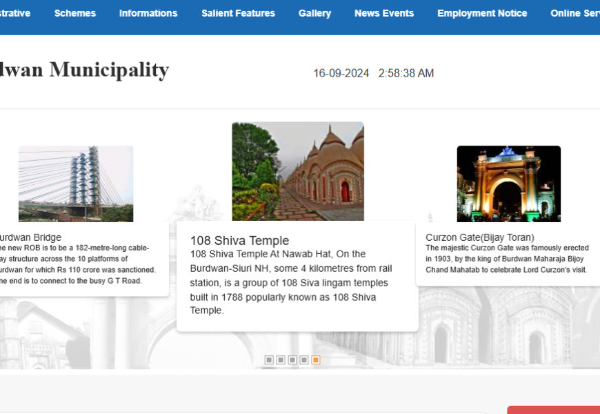600x414 pixels.
Task: Click the partially visible Administrative menu
Action: click(x=14, y=13)
